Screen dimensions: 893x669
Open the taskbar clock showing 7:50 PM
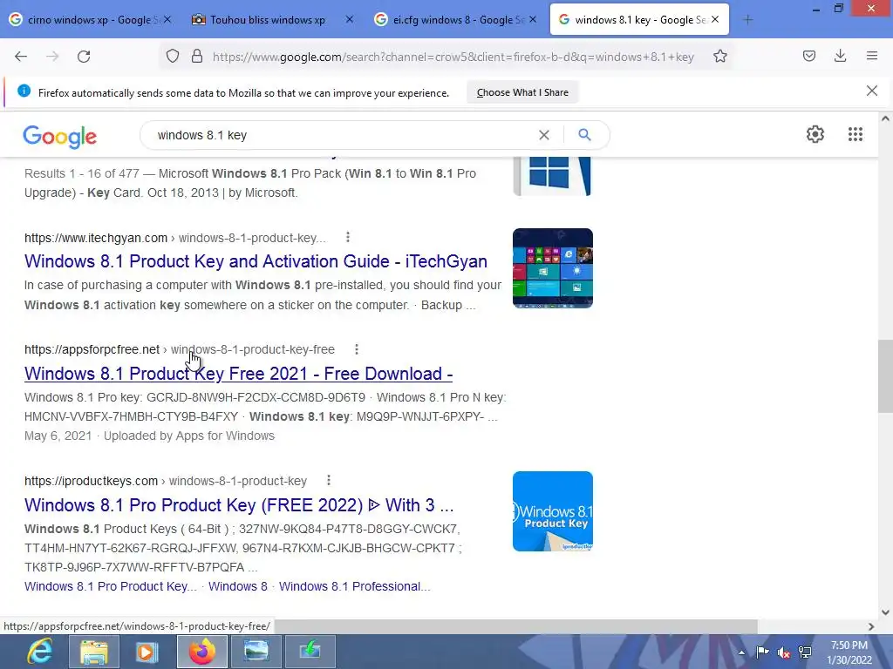click(x=849, y=652)
